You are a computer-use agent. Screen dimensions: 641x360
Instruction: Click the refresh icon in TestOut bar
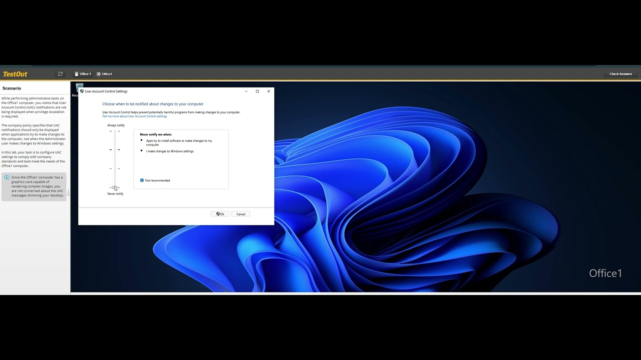coord(60,74)
